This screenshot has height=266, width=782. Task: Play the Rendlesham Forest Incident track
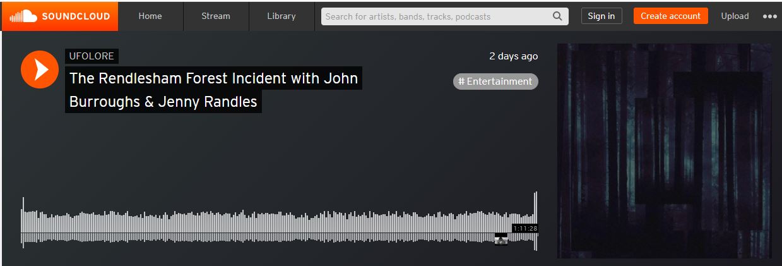click(x=40, y=69)
